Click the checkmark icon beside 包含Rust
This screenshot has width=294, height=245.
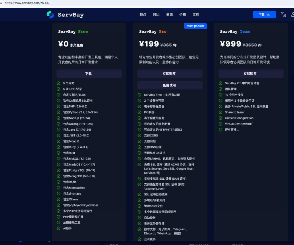coord(59,153)
